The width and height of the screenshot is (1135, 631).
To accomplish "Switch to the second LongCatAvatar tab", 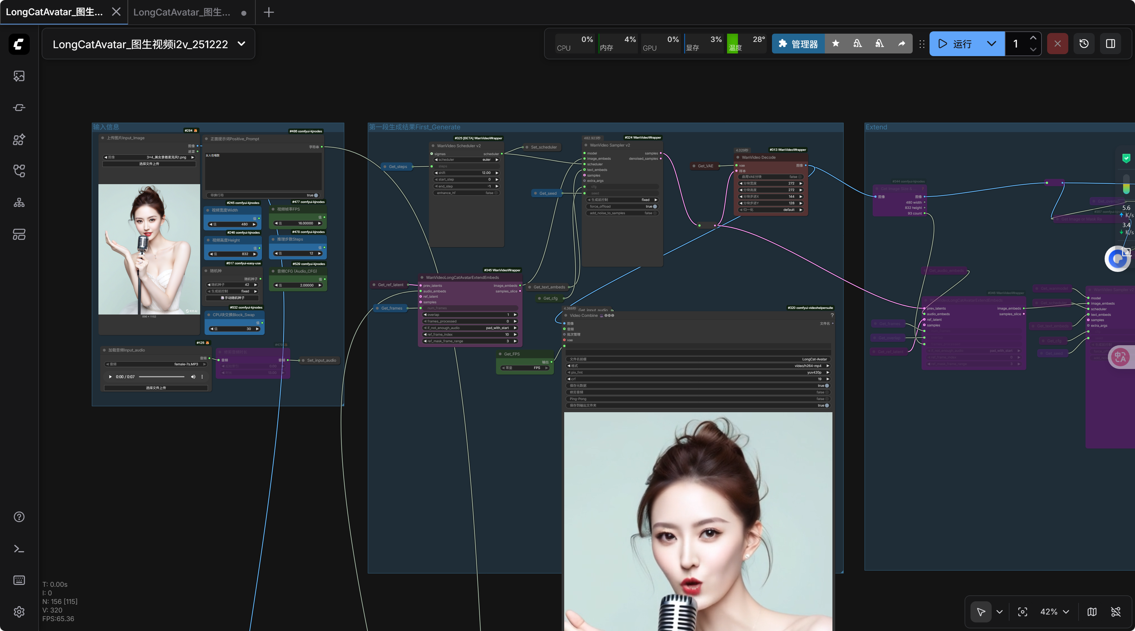I will [x=182, y=12].
